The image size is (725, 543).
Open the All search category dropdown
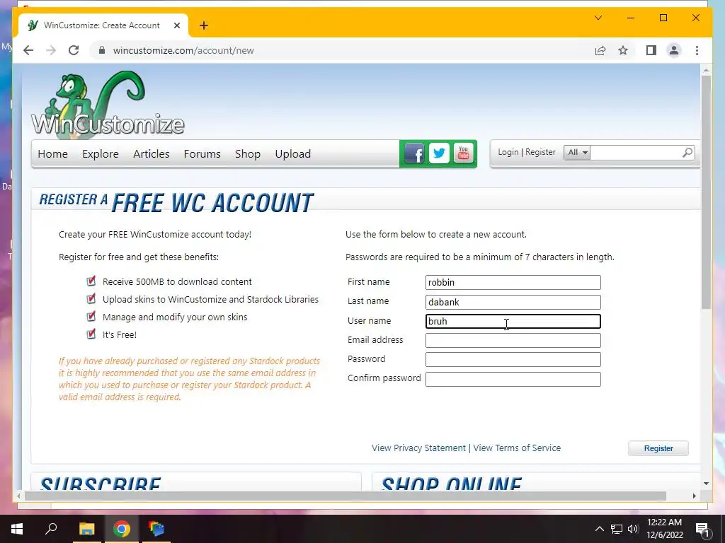577,153
